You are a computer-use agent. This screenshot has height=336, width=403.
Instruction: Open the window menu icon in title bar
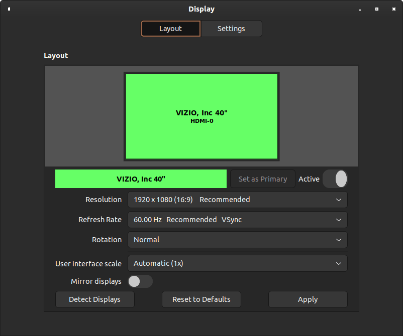click(9, 9)
